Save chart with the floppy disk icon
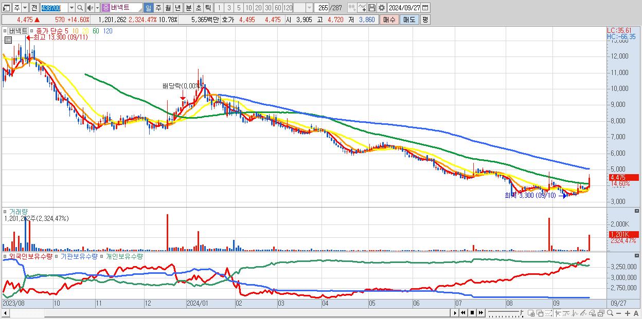 point(372,8)
